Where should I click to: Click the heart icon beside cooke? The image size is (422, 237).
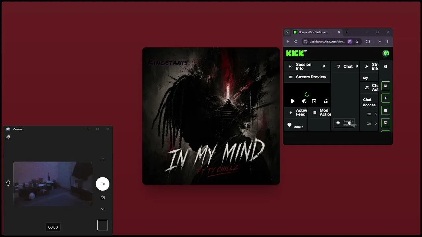click(x=289, y=125)
